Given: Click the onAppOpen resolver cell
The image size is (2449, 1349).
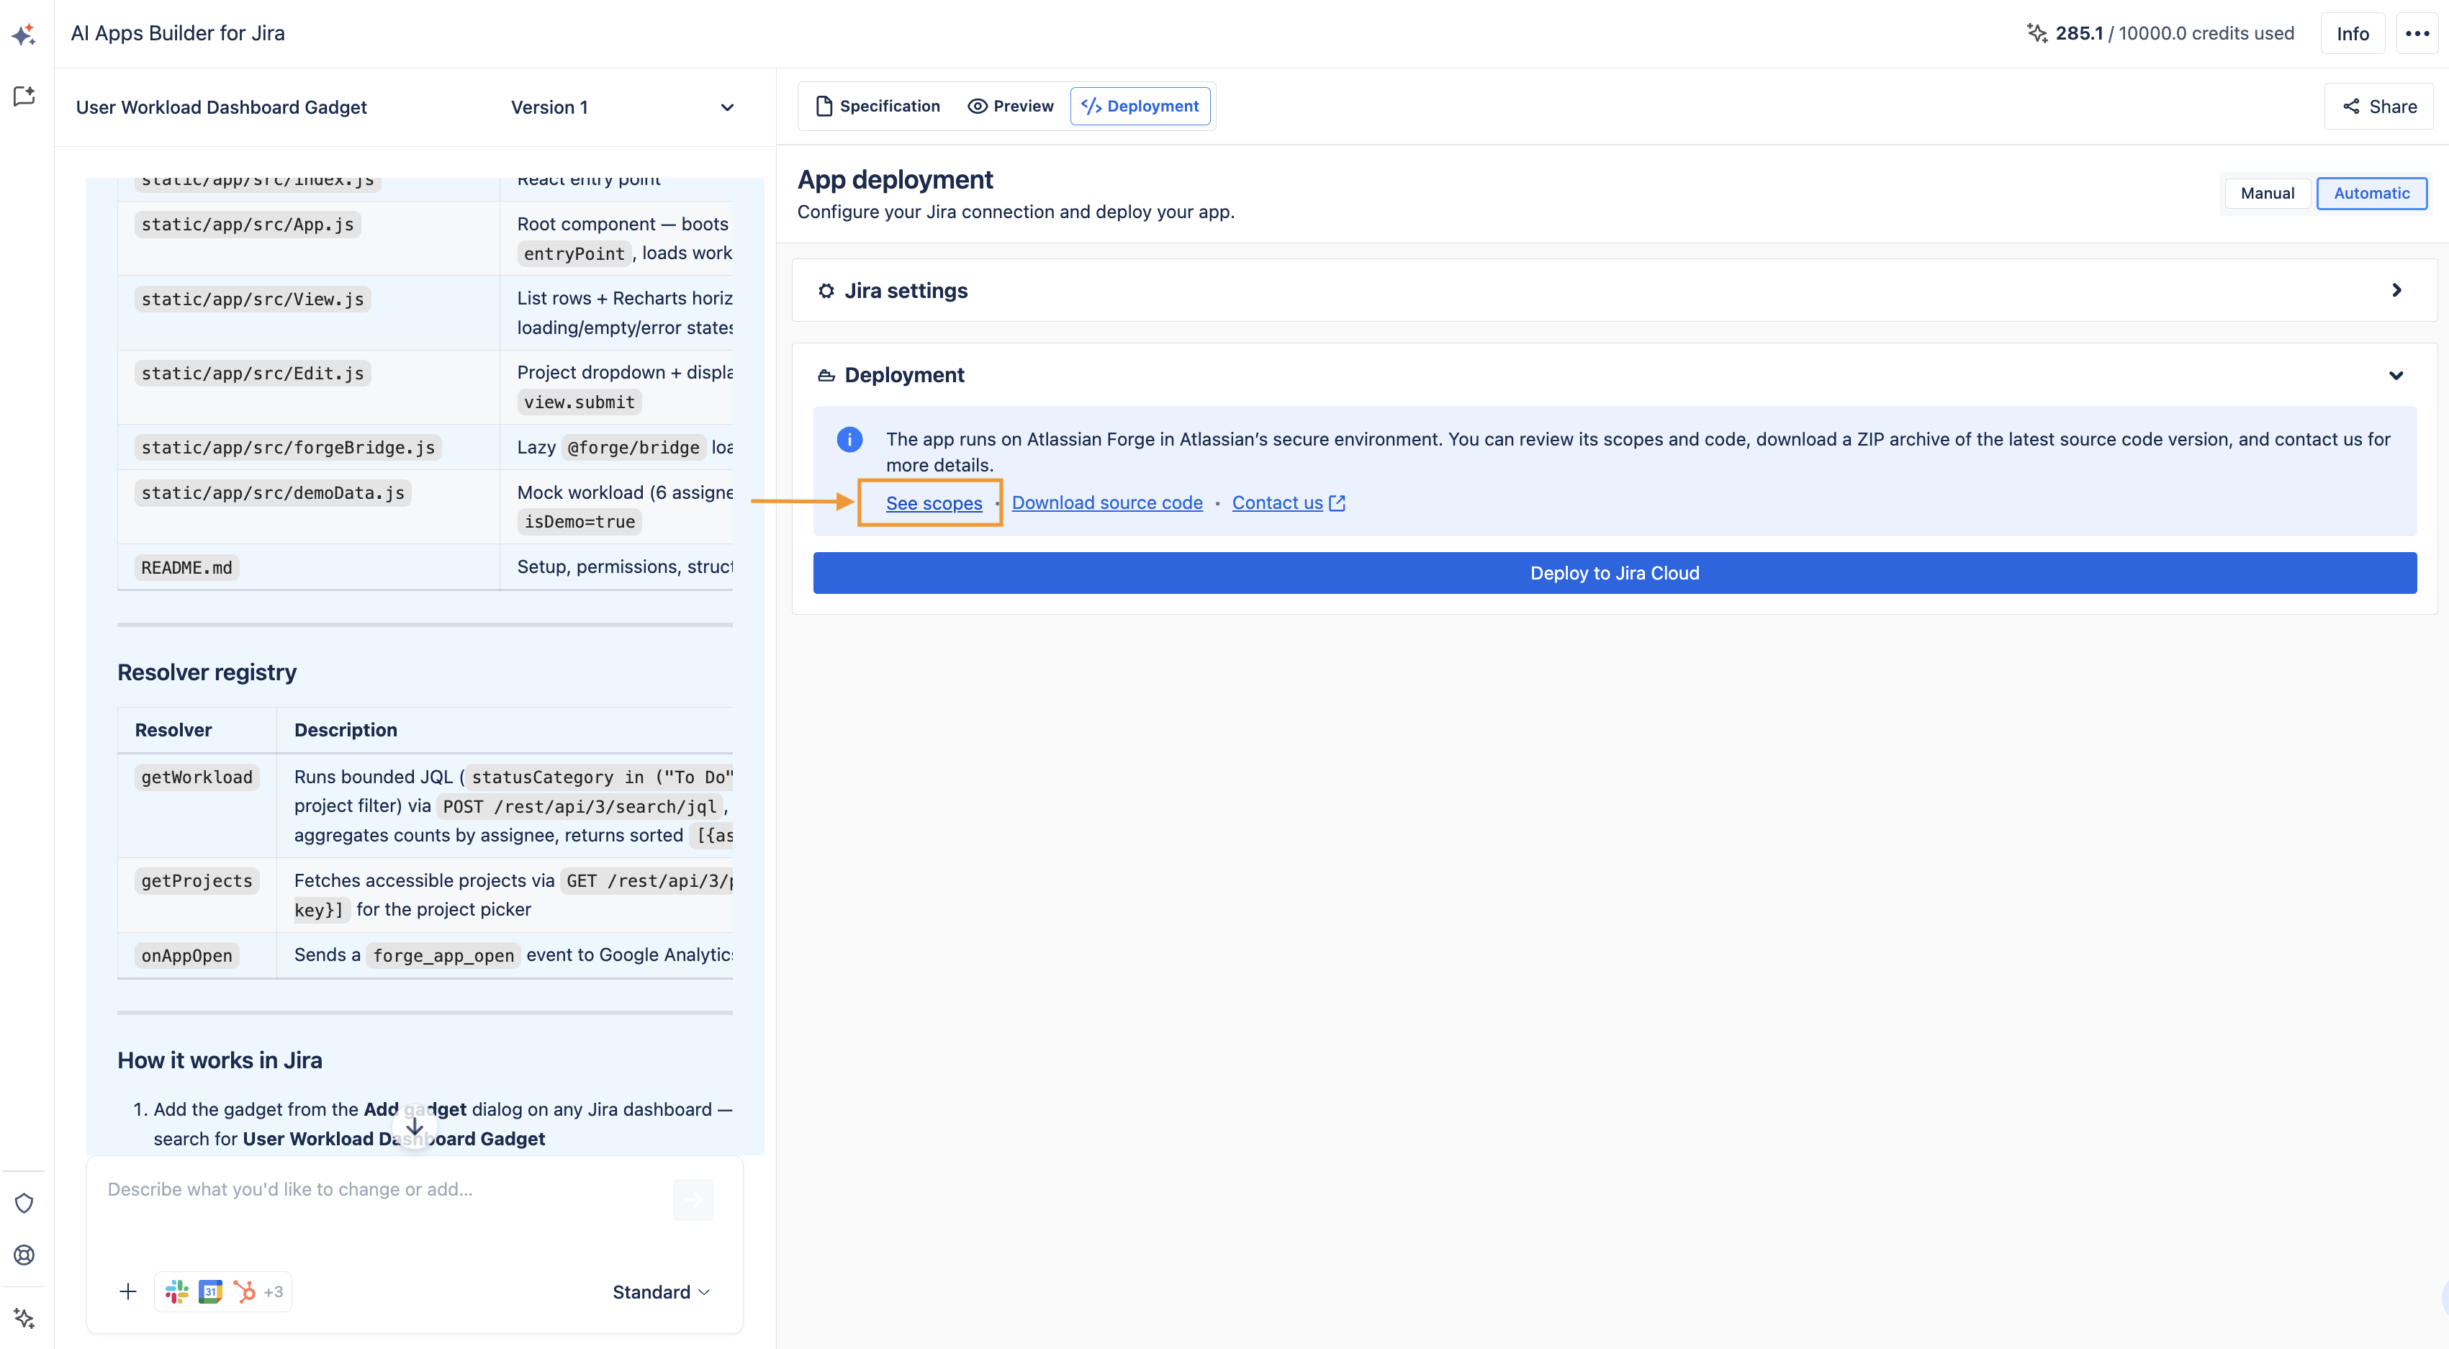Looking at the screenshot, I should 186,955.
